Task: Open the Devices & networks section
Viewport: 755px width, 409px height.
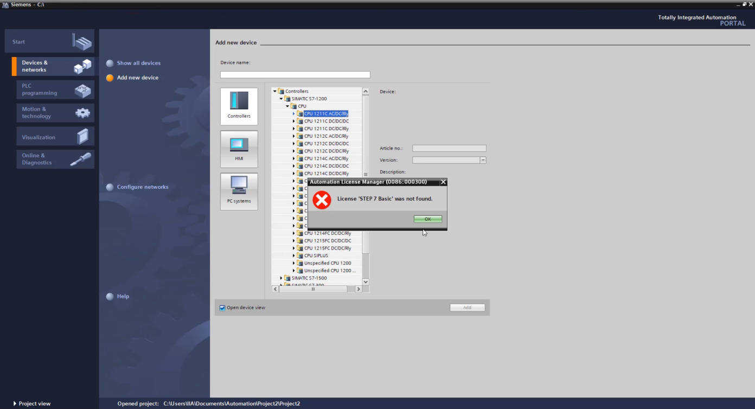Action: 49,66
